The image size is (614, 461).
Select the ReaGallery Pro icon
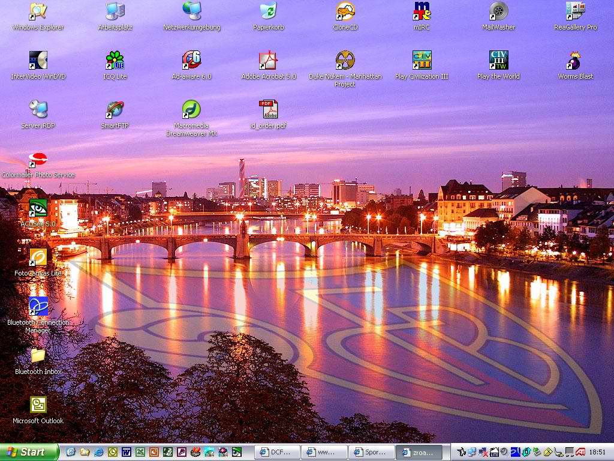pos(575,17)
